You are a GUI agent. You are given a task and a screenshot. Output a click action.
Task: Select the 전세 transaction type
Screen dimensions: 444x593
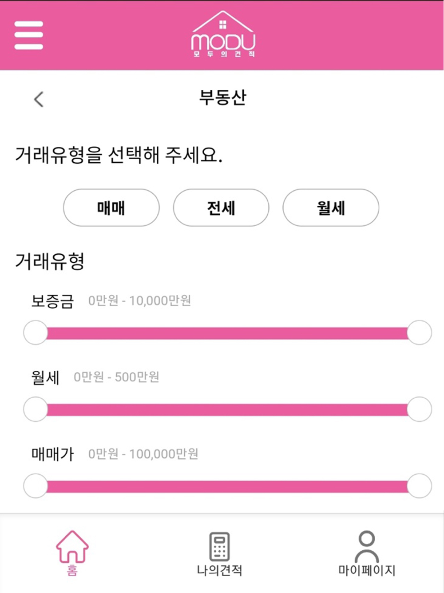point(221,208)
